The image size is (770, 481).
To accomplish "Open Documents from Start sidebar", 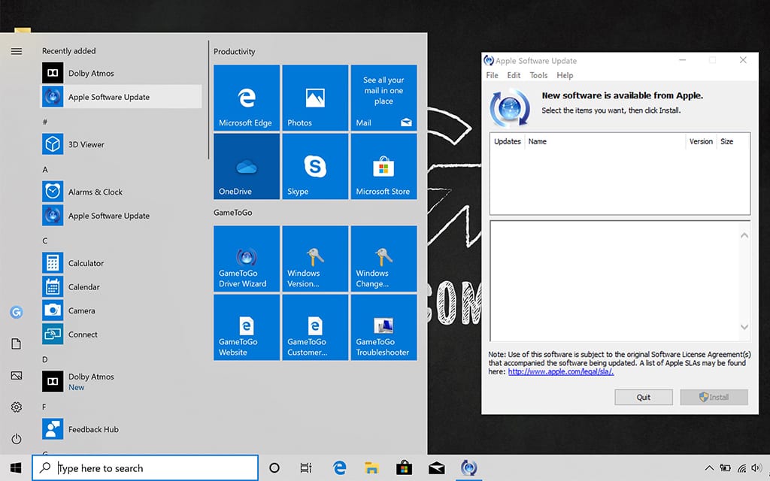I will tap(17, 343).
